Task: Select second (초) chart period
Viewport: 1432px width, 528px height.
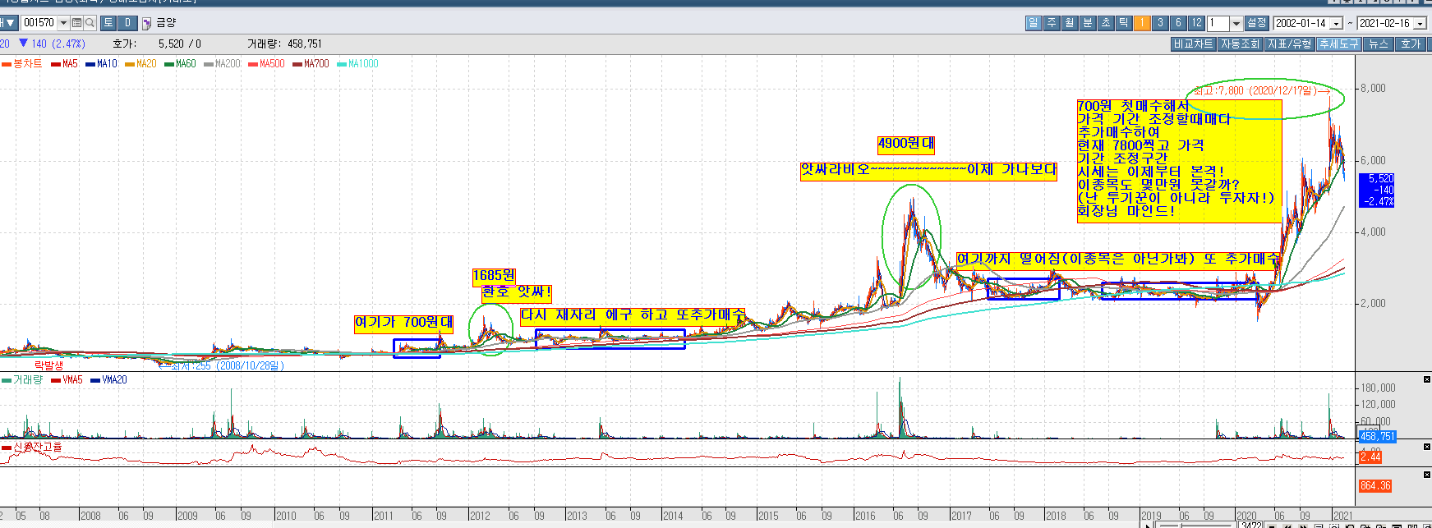Action: (1106, 23)
